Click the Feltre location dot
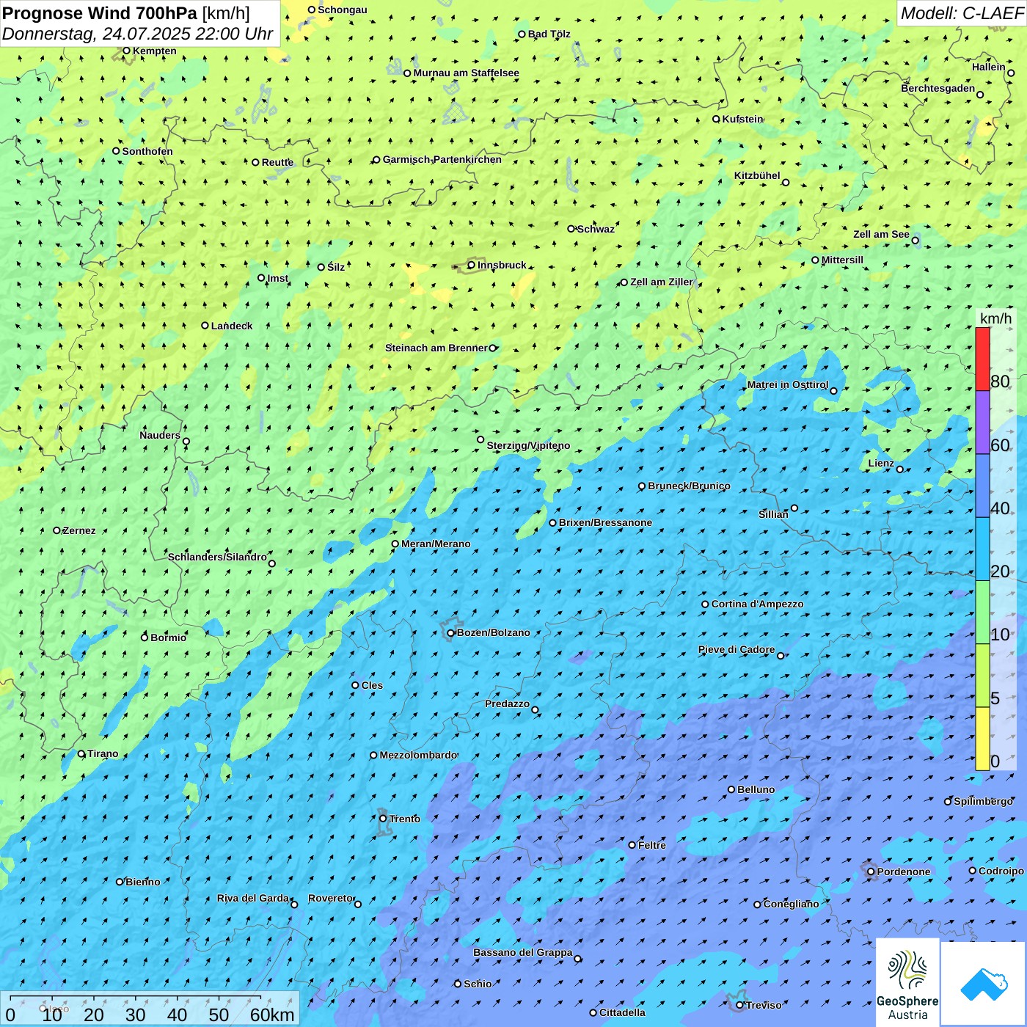This screenshot has height=1027, width=1027. coord(632,845)
